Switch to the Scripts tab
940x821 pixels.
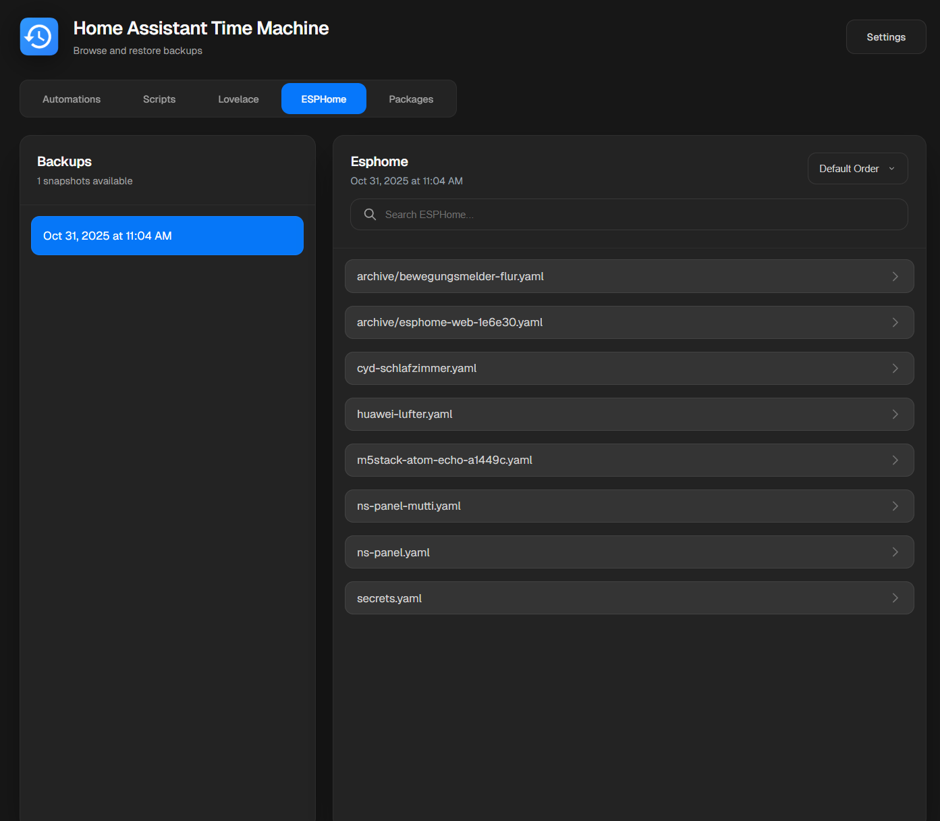tap(159, 99)
